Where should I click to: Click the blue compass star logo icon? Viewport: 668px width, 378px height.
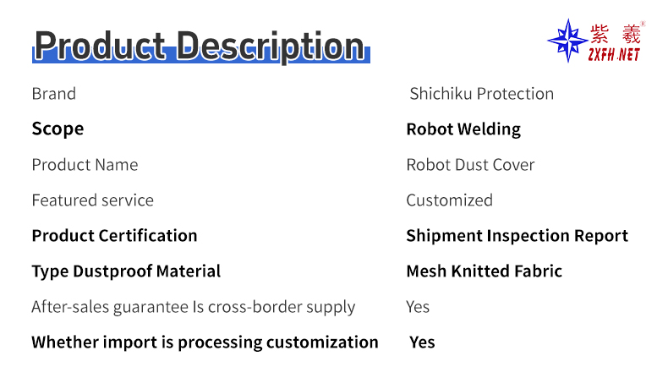click(x=567, y=40)
